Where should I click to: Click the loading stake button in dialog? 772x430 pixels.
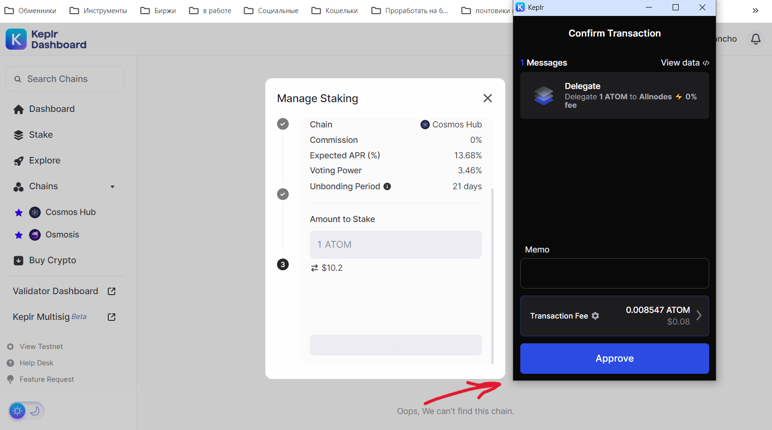pos(396,345)
